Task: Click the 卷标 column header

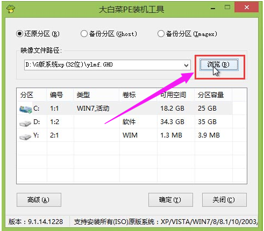Action: (x=138, y=95)
